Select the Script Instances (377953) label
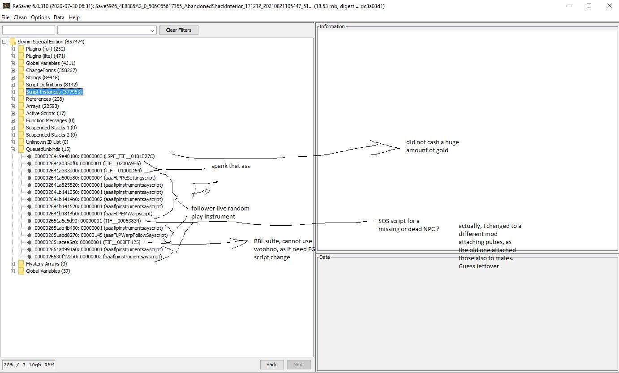 click(54, 92)
